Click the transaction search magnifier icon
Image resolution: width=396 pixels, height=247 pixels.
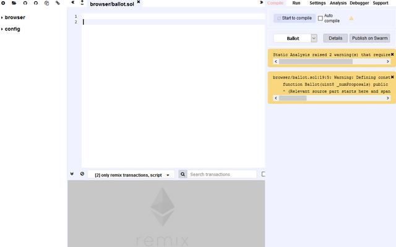pyautogui.click(x=183, y=174)
